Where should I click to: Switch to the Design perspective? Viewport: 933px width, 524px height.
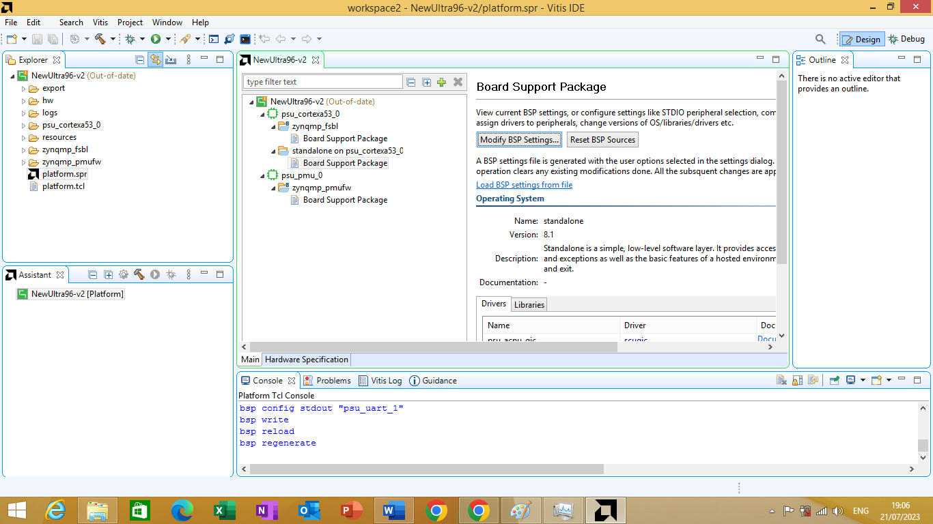pyautogui.click(x=861, y=40)
